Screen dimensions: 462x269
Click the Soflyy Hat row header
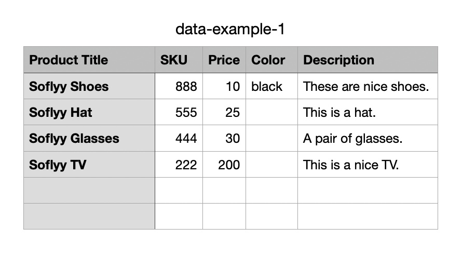[89, 112]
